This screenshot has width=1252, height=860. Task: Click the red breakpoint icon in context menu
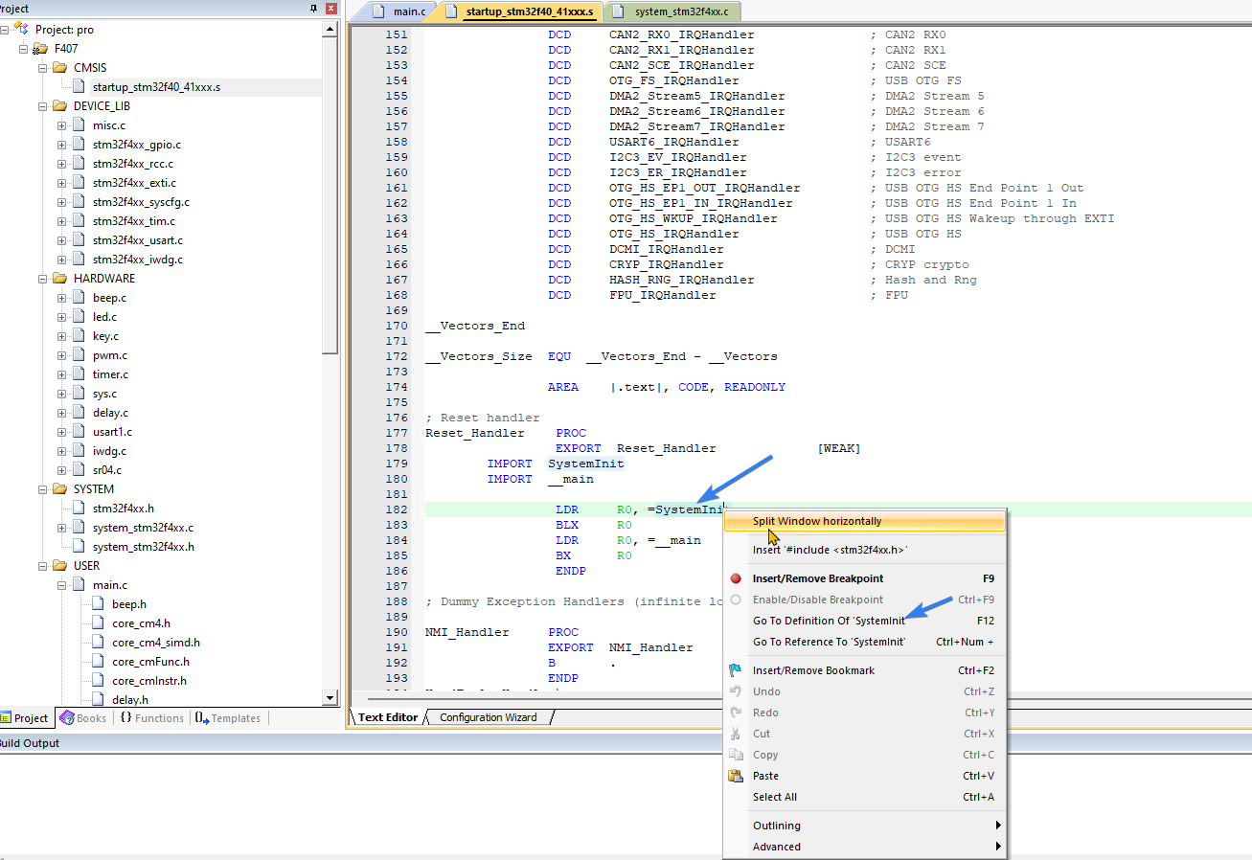pos(736,578)
